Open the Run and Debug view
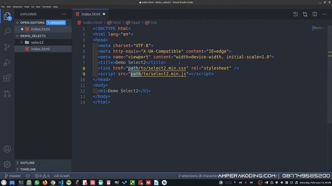The width and height of the screenshot is (332, 186). [7, 63]
